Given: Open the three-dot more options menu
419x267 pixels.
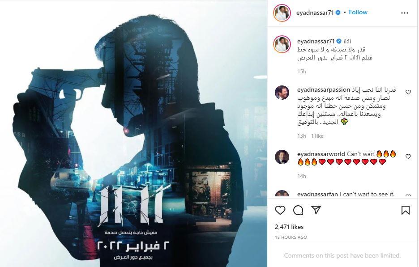Looking at the screenshot, I should coord(405,13).
